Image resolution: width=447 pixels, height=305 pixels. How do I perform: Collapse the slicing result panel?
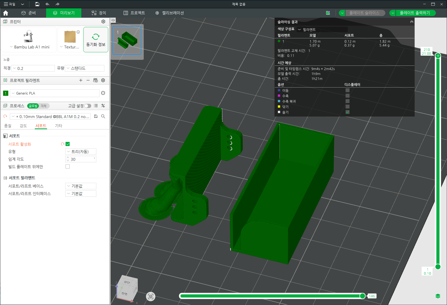(x=412, y=22)
